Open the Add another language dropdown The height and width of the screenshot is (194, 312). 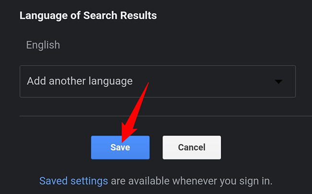coord(157,81)
